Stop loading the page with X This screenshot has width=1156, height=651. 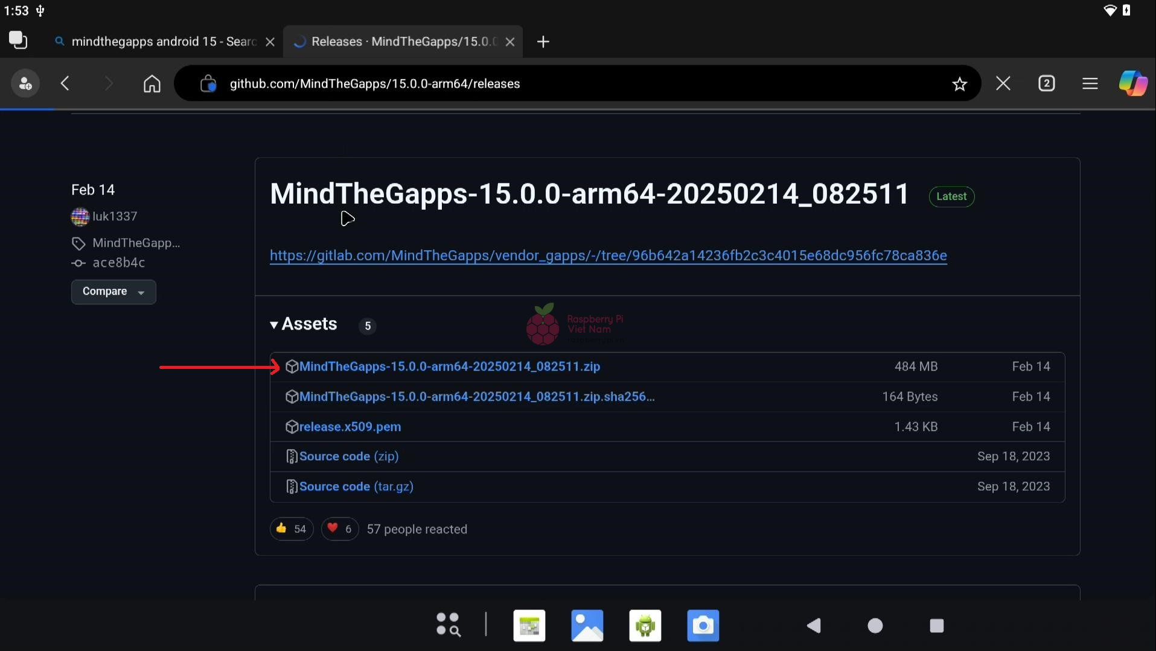coord(1003,83)
